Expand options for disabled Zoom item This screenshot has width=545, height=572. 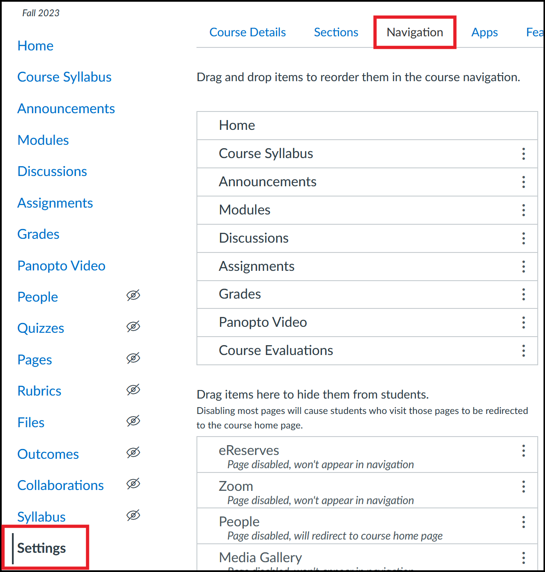523,487
